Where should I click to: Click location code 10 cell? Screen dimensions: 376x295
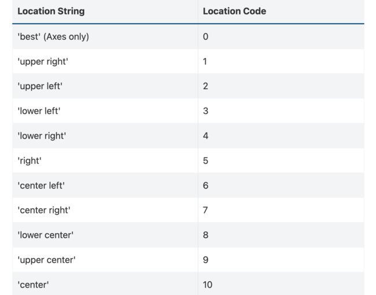coord(281,284)
